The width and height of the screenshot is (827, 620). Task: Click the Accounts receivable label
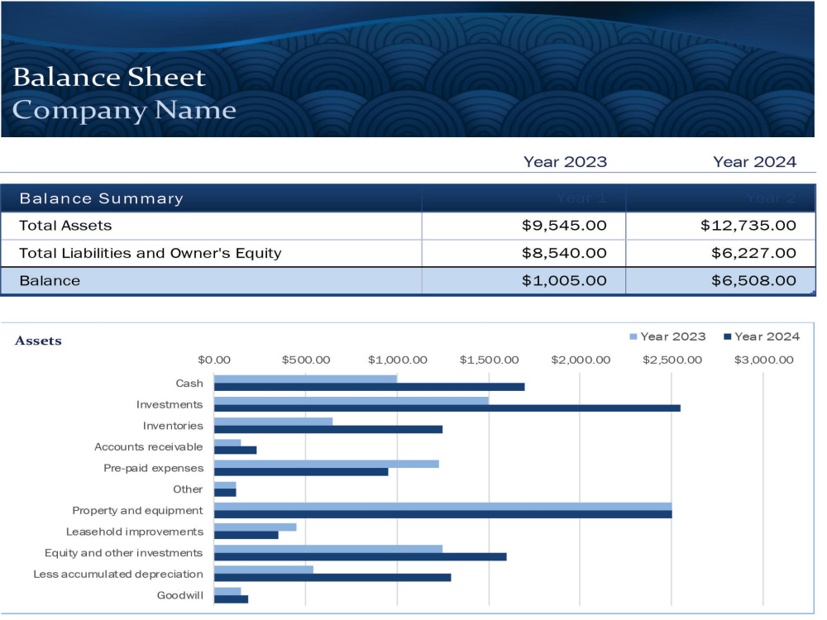pos(148,447)
